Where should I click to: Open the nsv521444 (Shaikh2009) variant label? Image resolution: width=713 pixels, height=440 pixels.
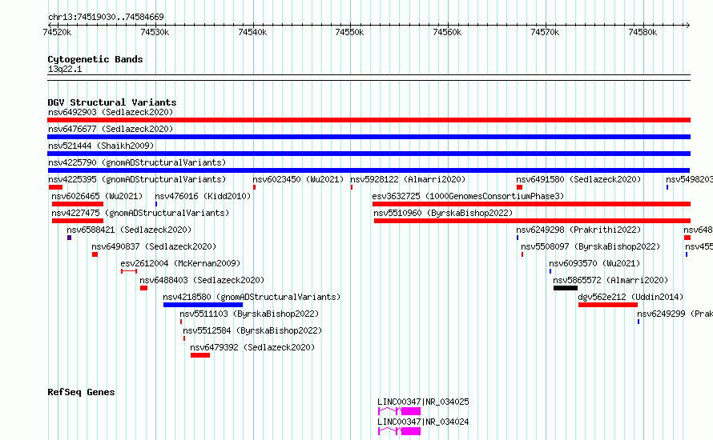101,146
